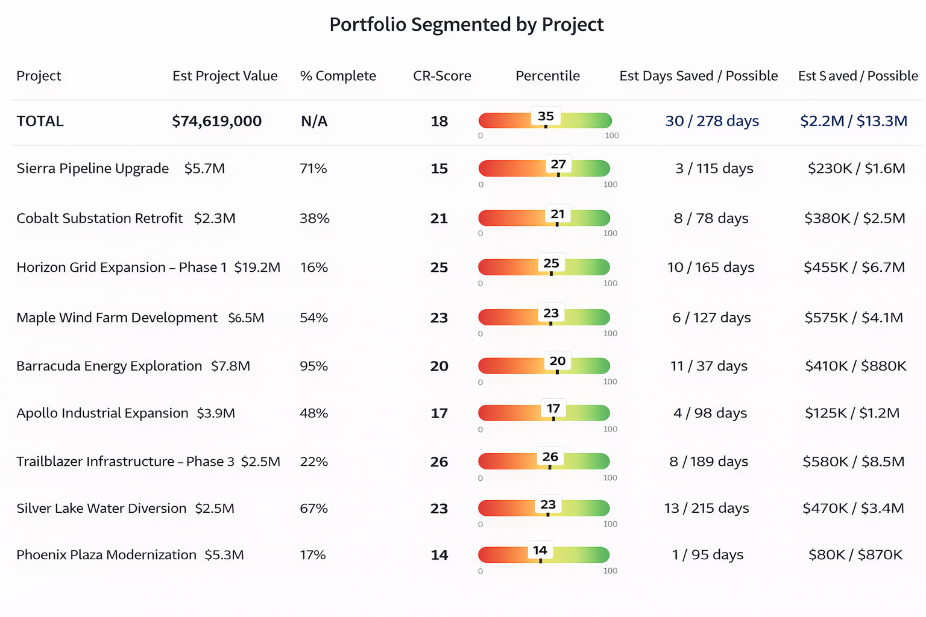926x617 pixels.
Task: Open the Cobalt Substation Retrofit project
Action: point(99,218)
